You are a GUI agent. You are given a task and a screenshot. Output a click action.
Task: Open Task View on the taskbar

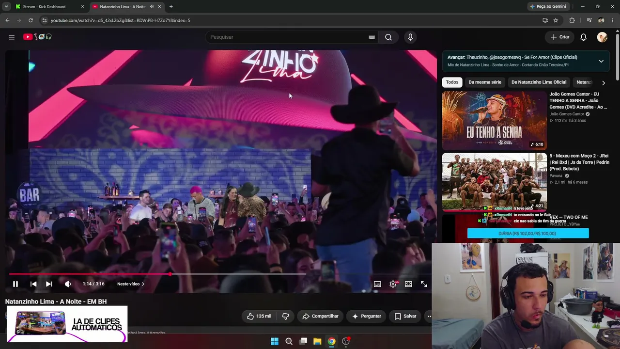tap(303, 341)
